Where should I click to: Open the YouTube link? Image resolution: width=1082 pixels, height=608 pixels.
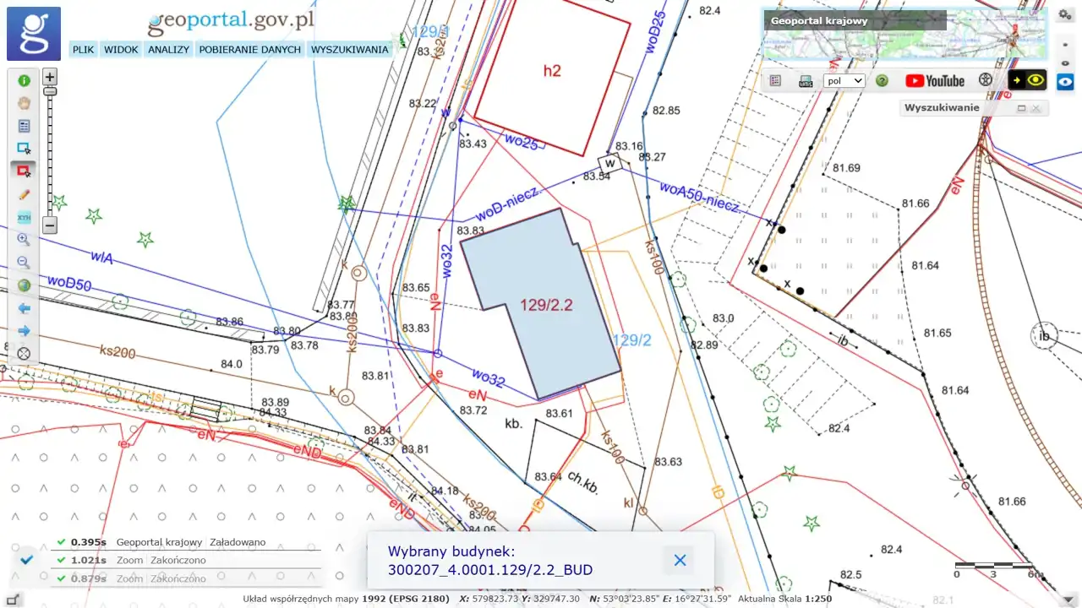click(x=934, y=81)
